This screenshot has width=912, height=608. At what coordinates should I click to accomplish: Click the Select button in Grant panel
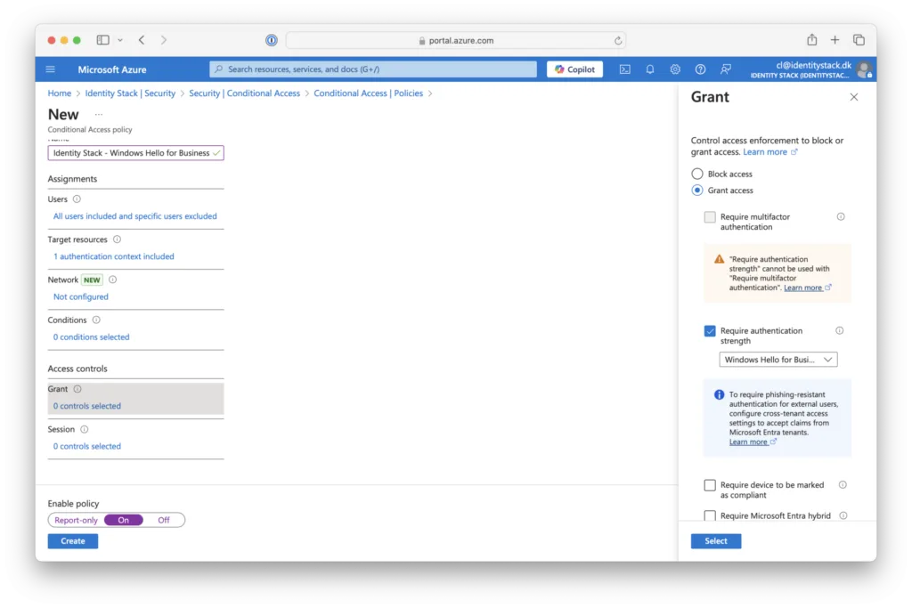click(x=716, y=541)
